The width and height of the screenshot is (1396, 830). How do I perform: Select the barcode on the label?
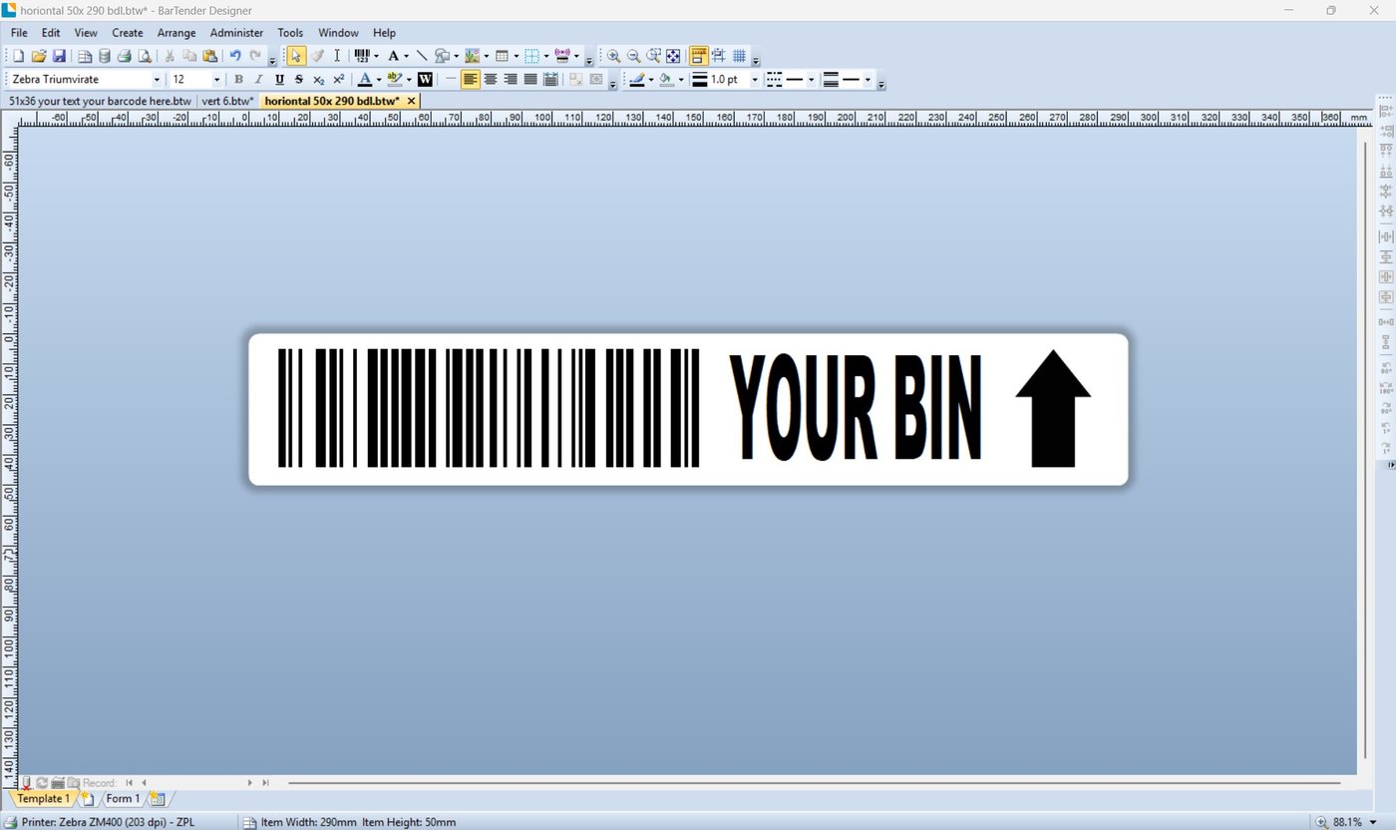click(489, 408)
